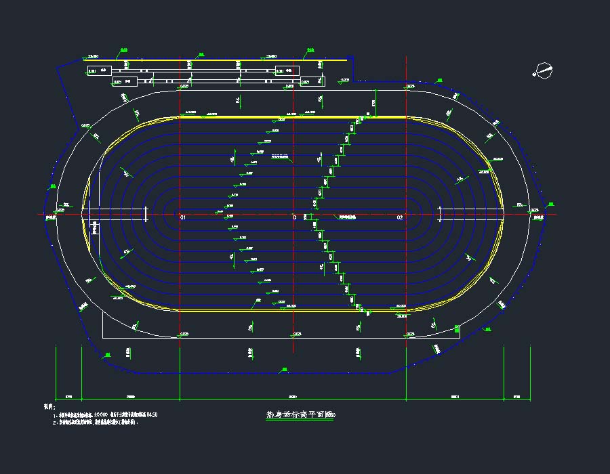Click the O2 center point label
610x474 pixels.
pyautogui.click(x=400, y=217)
